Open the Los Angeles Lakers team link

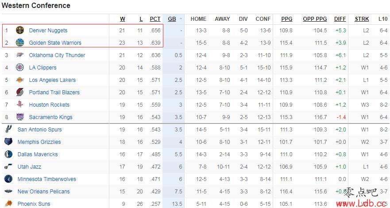click(52, 80)
